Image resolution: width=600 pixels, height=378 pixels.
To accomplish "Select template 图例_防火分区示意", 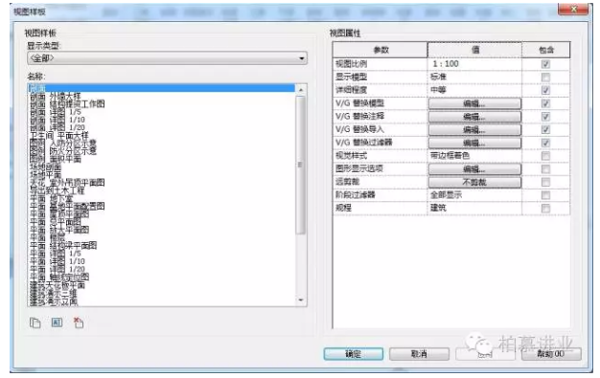I will 63,151.
